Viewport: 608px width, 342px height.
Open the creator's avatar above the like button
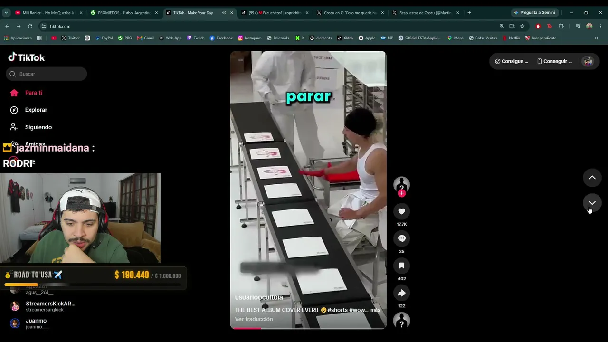pyautogui.click(x=401, y=184)
